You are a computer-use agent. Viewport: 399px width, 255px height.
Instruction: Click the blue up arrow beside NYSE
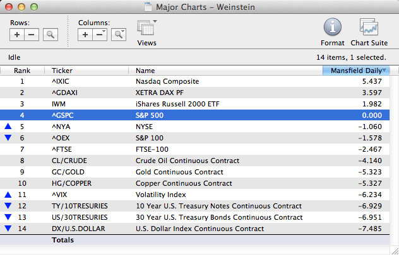[x=8, y=127]
